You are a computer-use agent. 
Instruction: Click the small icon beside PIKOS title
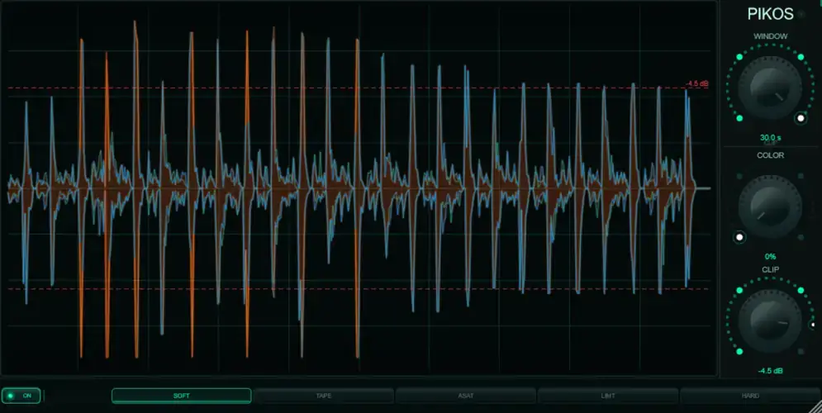(x=801, y=15)
